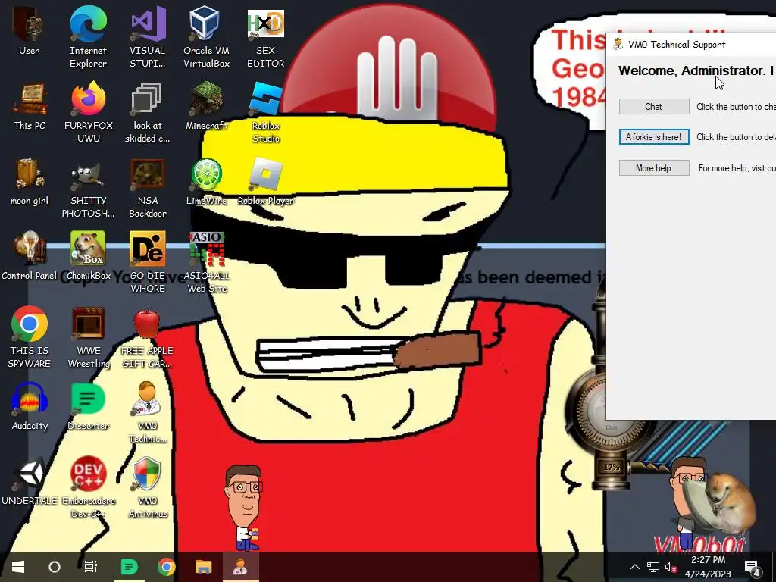Open the User desktop icon

coord(30,30)
